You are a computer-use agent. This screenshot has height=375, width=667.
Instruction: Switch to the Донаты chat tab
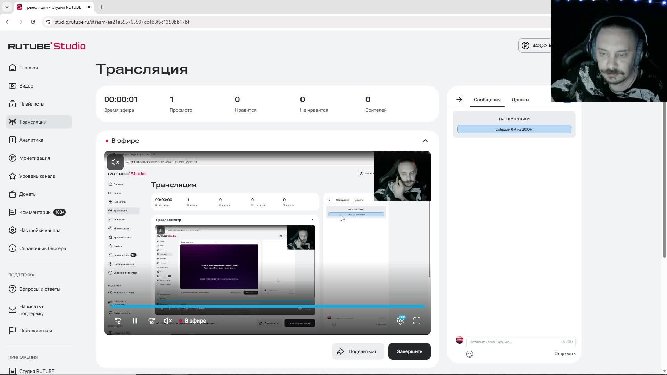(x=520, y=100)
